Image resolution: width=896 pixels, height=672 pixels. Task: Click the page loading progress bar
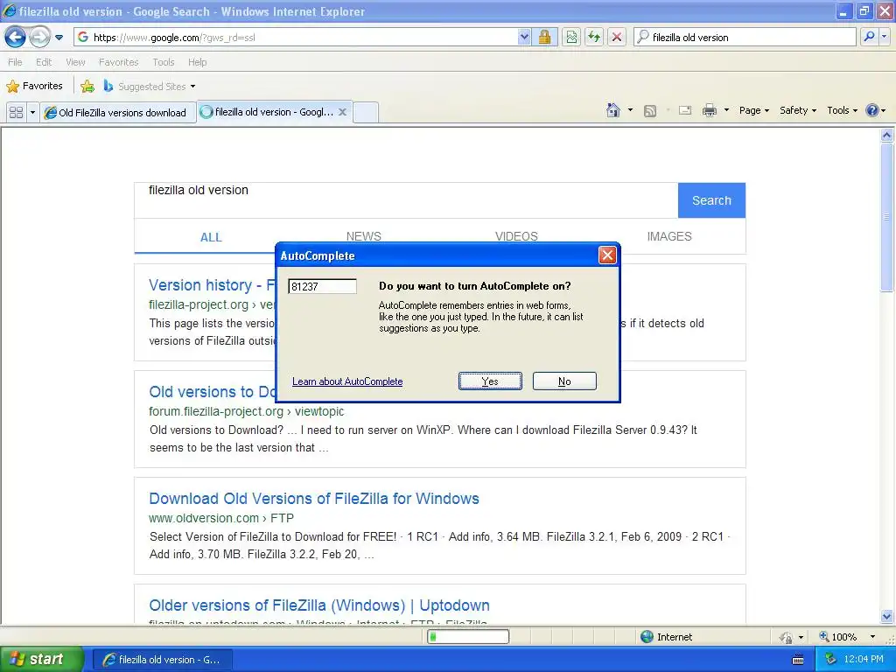(x=468, y=637)
